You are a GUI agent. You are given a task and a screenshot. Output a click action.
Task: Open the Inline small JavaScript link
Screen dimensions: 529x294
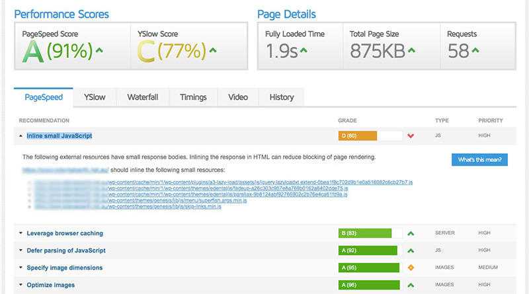tap(60, 136)
